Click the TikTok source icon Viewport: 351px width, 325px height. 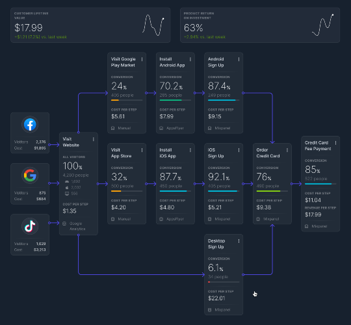click(30, 226)
